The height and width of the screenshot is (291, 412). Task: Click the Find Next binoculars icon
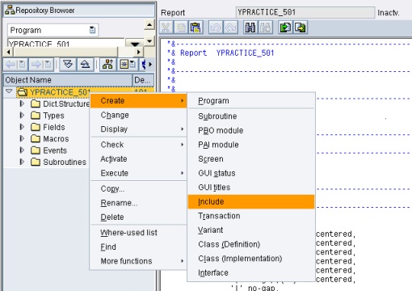click(265, 27)
